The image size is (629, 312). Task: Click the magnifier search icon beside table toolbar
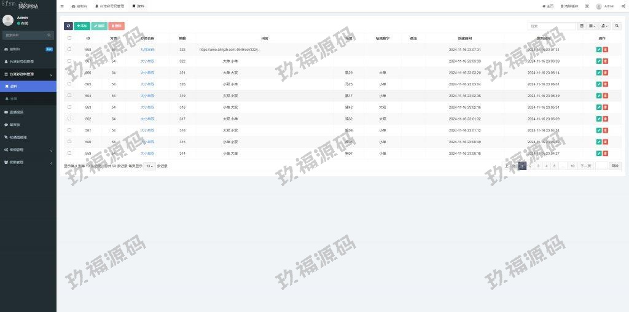click(617, 26)
